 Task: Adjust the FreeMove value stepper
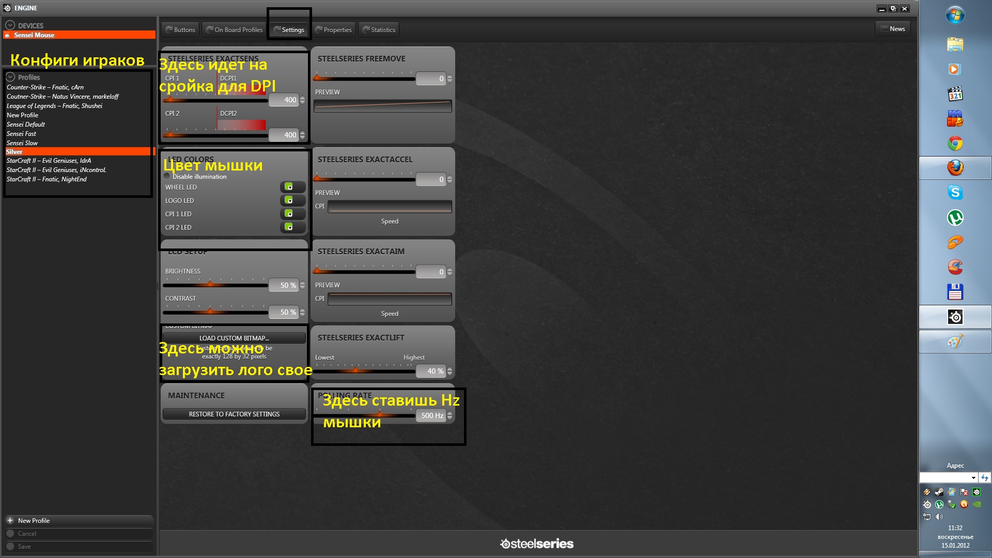(x=450, y=79)
